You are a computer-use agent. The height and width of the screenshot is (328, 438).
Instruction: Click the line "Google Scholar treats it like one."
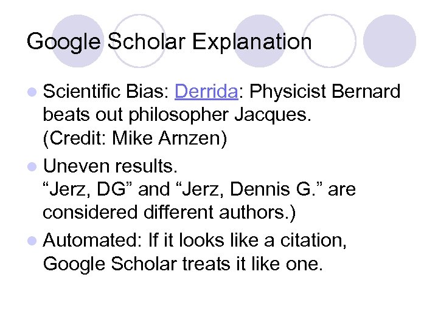181,263
